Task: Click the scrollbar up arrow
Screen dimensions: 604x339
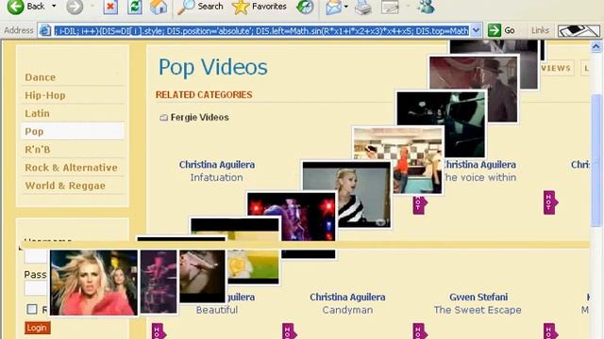Action: (596, 47)
